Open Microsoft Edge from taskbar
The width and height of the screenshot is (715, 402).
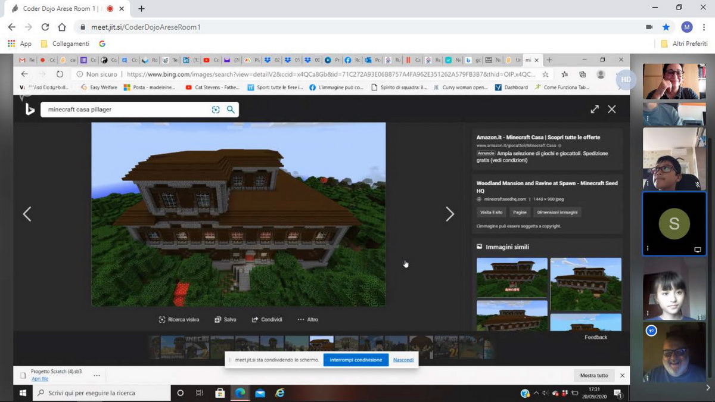point(240,393)
